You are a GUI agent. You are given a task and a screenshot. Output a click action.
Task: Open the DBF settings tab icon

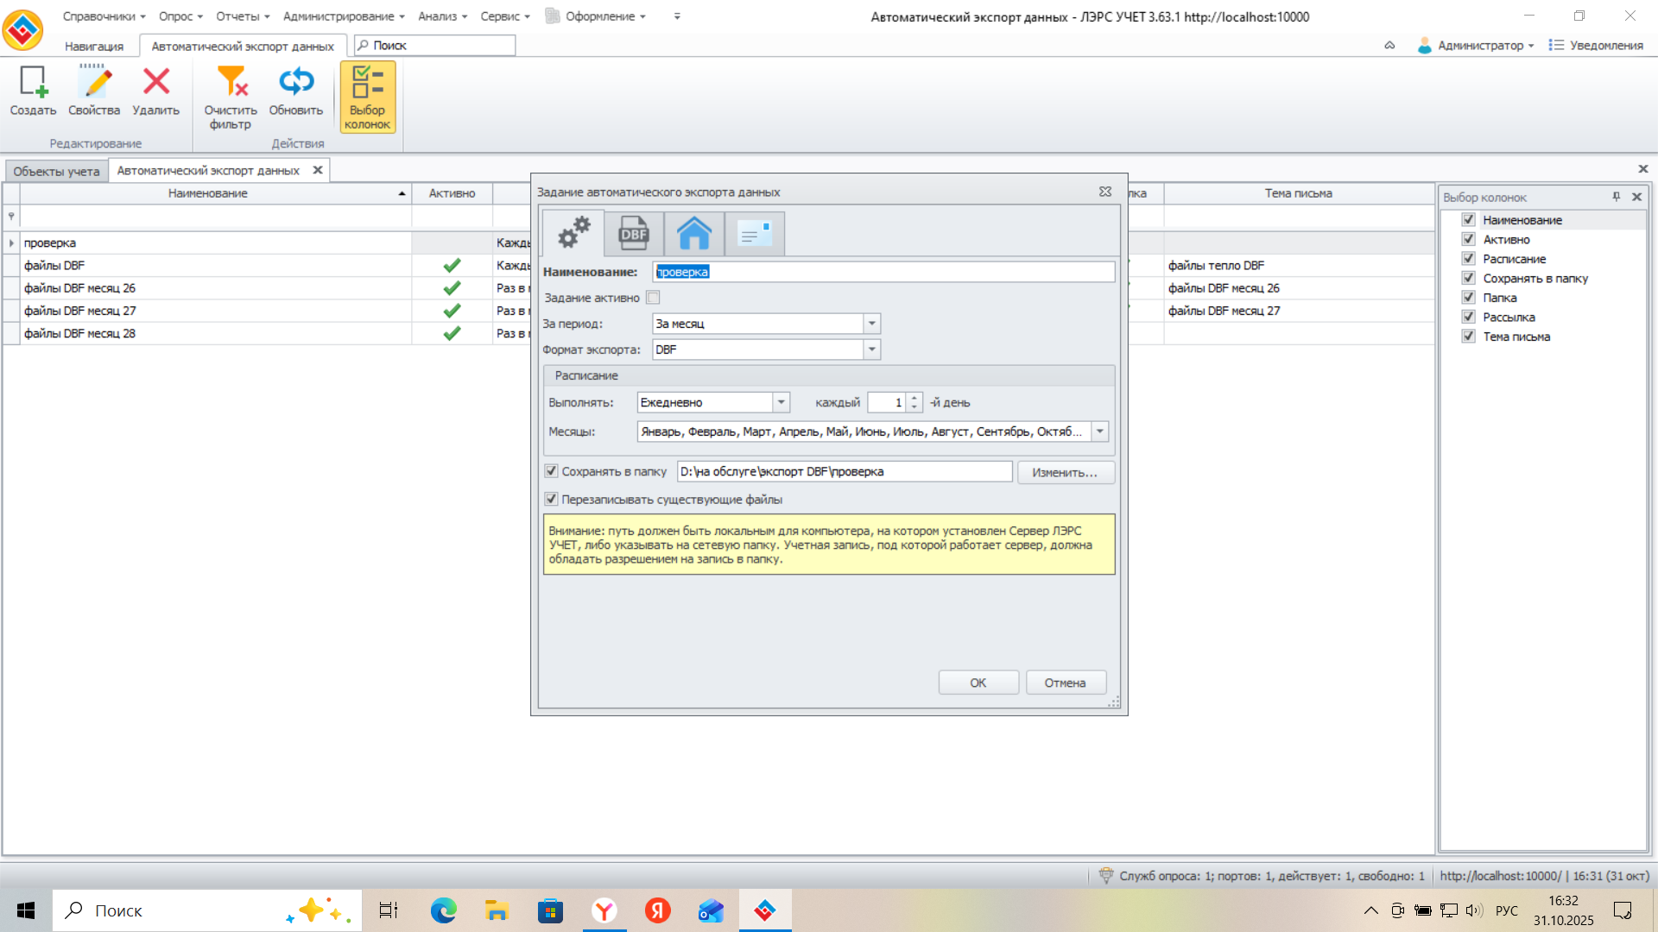coord(634,234)
